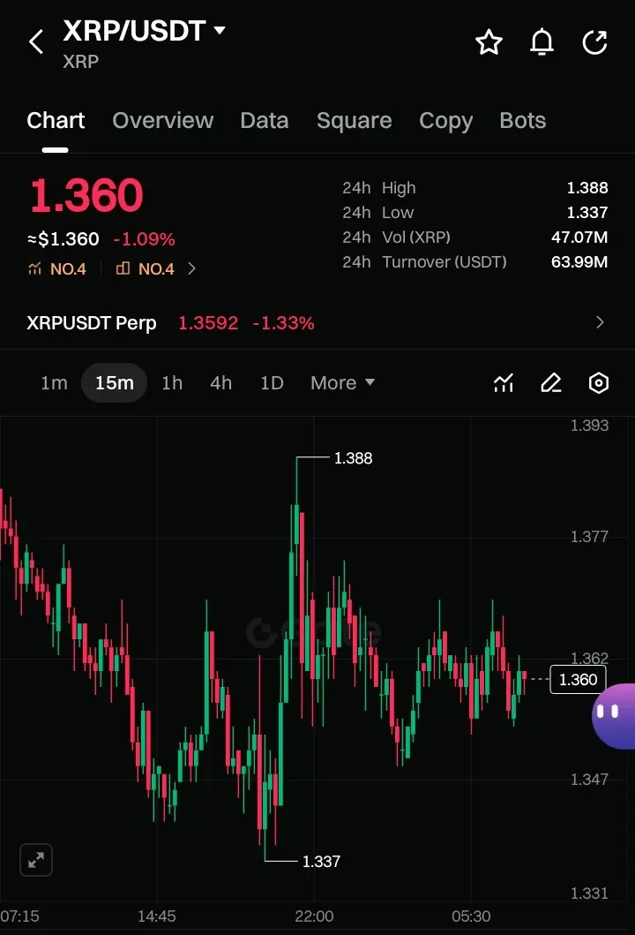Screen dimensions: 635x935
Task: Tap the 1.337 low marker on chart
Action: pyautogui.click(x=321, y=861)
